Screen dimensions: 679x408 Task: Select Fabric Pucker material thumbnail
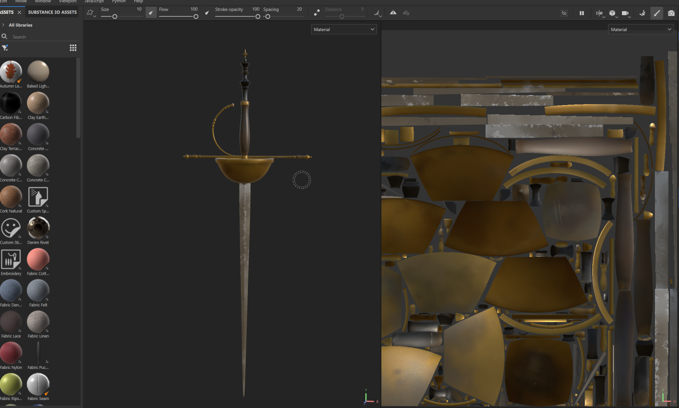[x=38, y=353]
